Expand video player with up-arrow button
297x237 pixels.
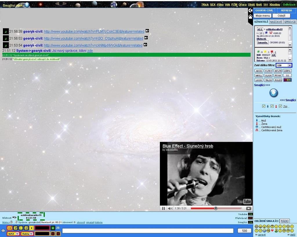(x=249, y=208)
